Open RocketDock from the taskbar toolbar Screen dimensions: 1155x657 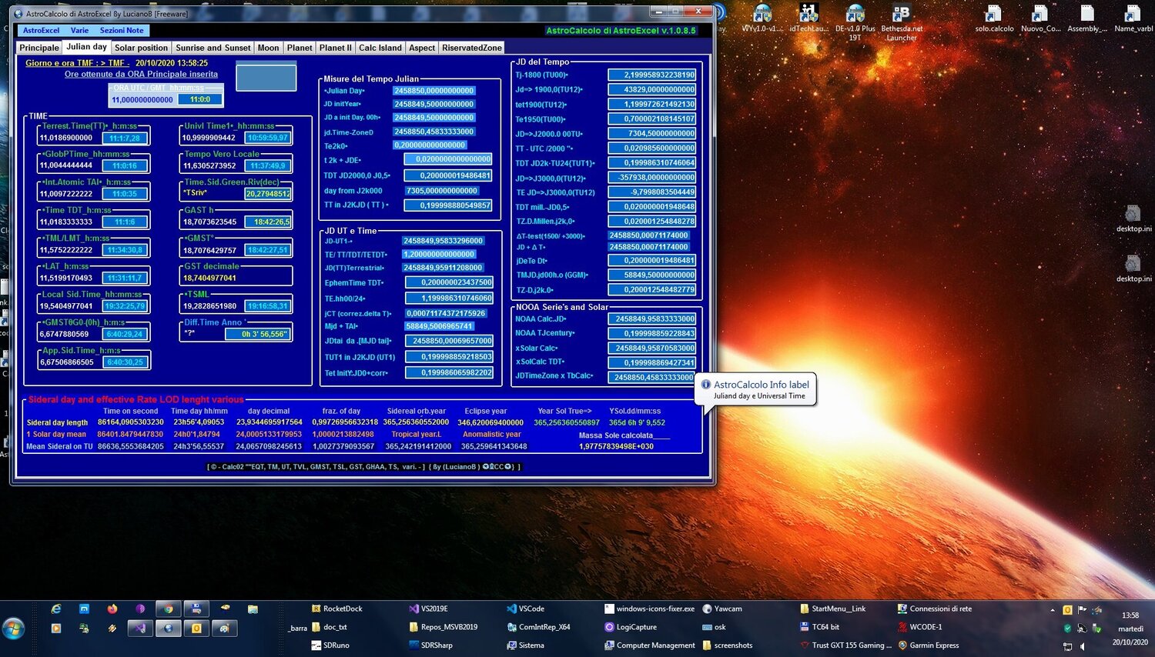(336, 609)
